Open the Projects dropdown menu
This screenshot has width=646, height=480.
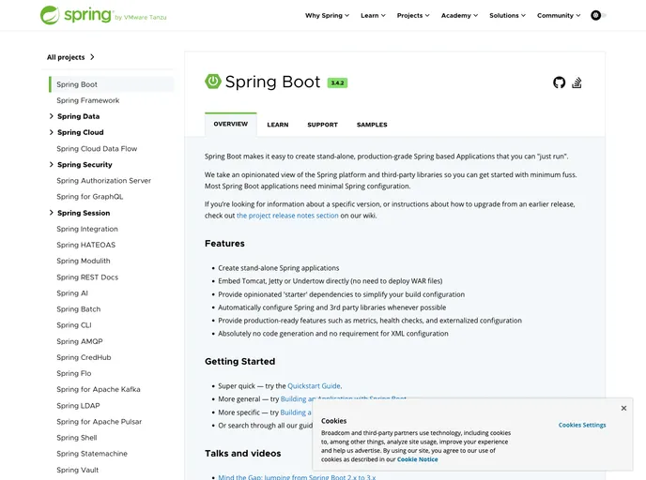click(x=413, y=16)
